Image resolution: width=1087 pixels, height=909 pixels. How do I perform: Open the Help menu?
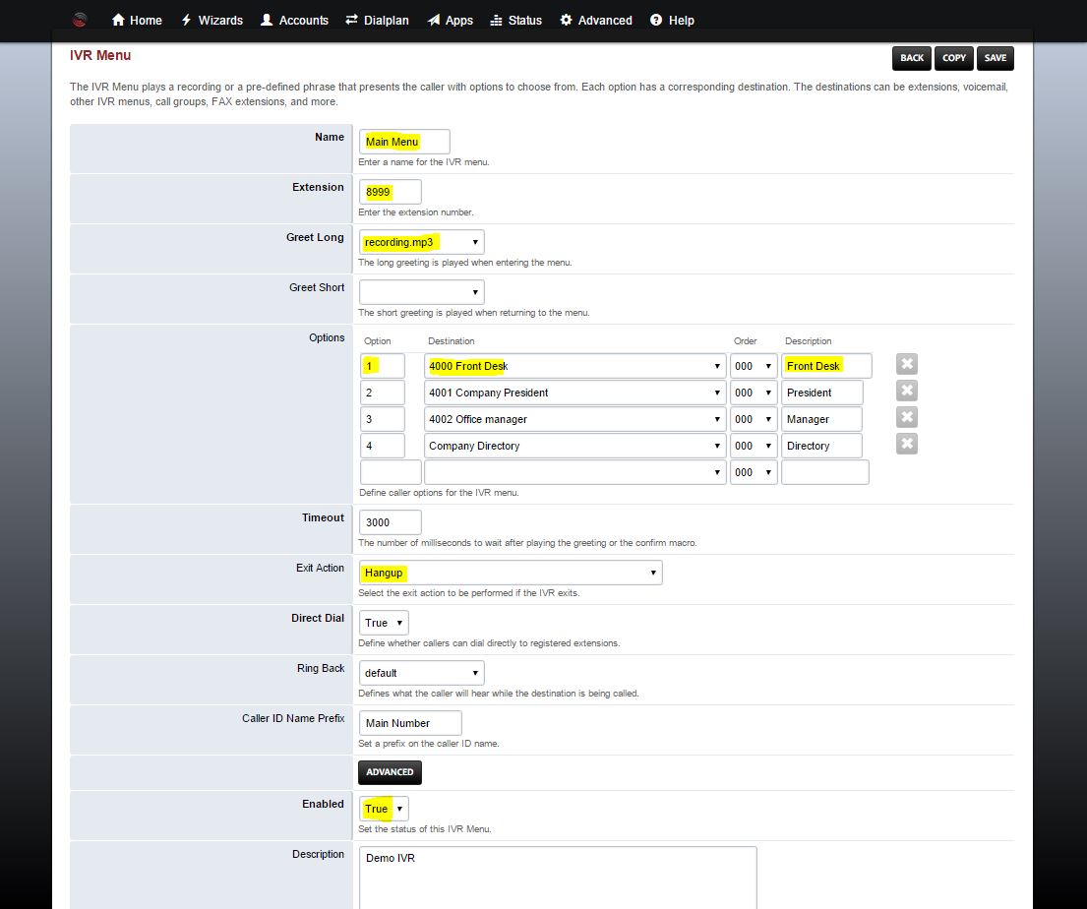(x=672, y=20)
